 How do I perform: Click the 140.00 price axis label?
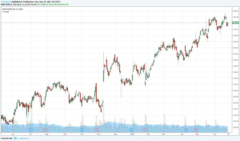(236, 91)
